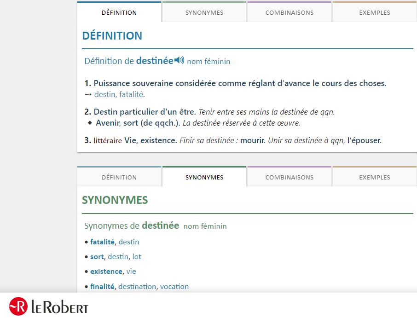The width and height of the screenshot is (417, 318).
Task: Click bold 'fatalité' in the synonyms list
Action: [102, 242]
